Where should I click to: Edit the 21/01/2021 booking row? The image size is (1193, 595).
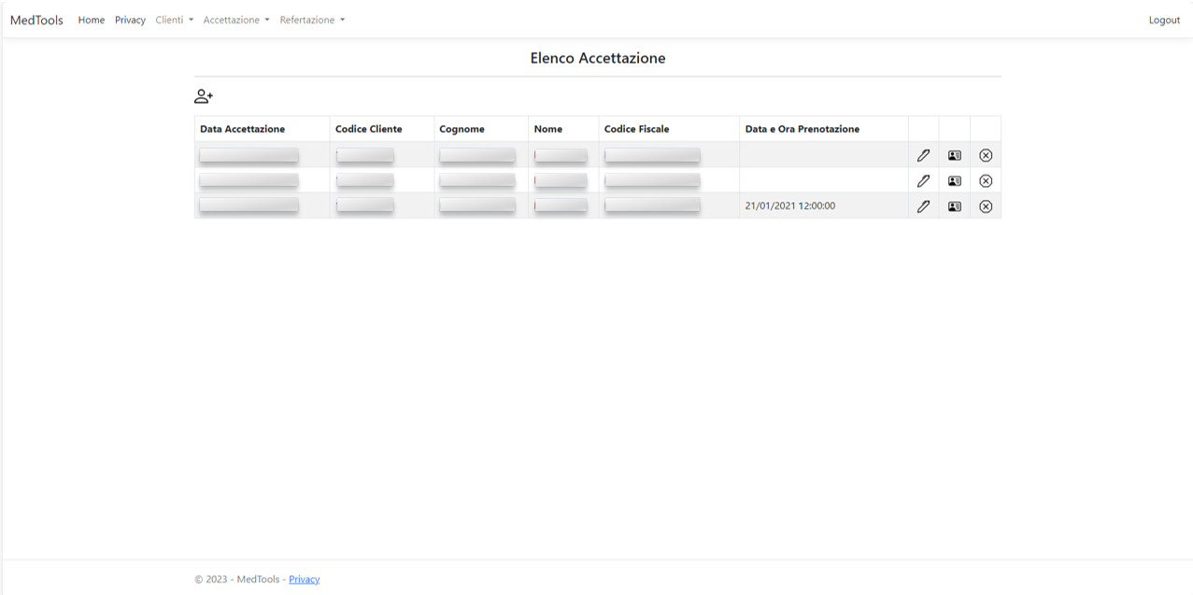point(923,206)
